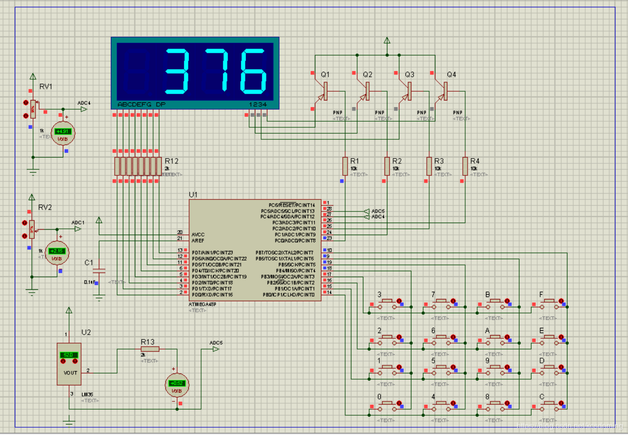The width and height of the screenshot is (628, 435).
Task: Click keypad push button 7
Action: tap(442, 303)
